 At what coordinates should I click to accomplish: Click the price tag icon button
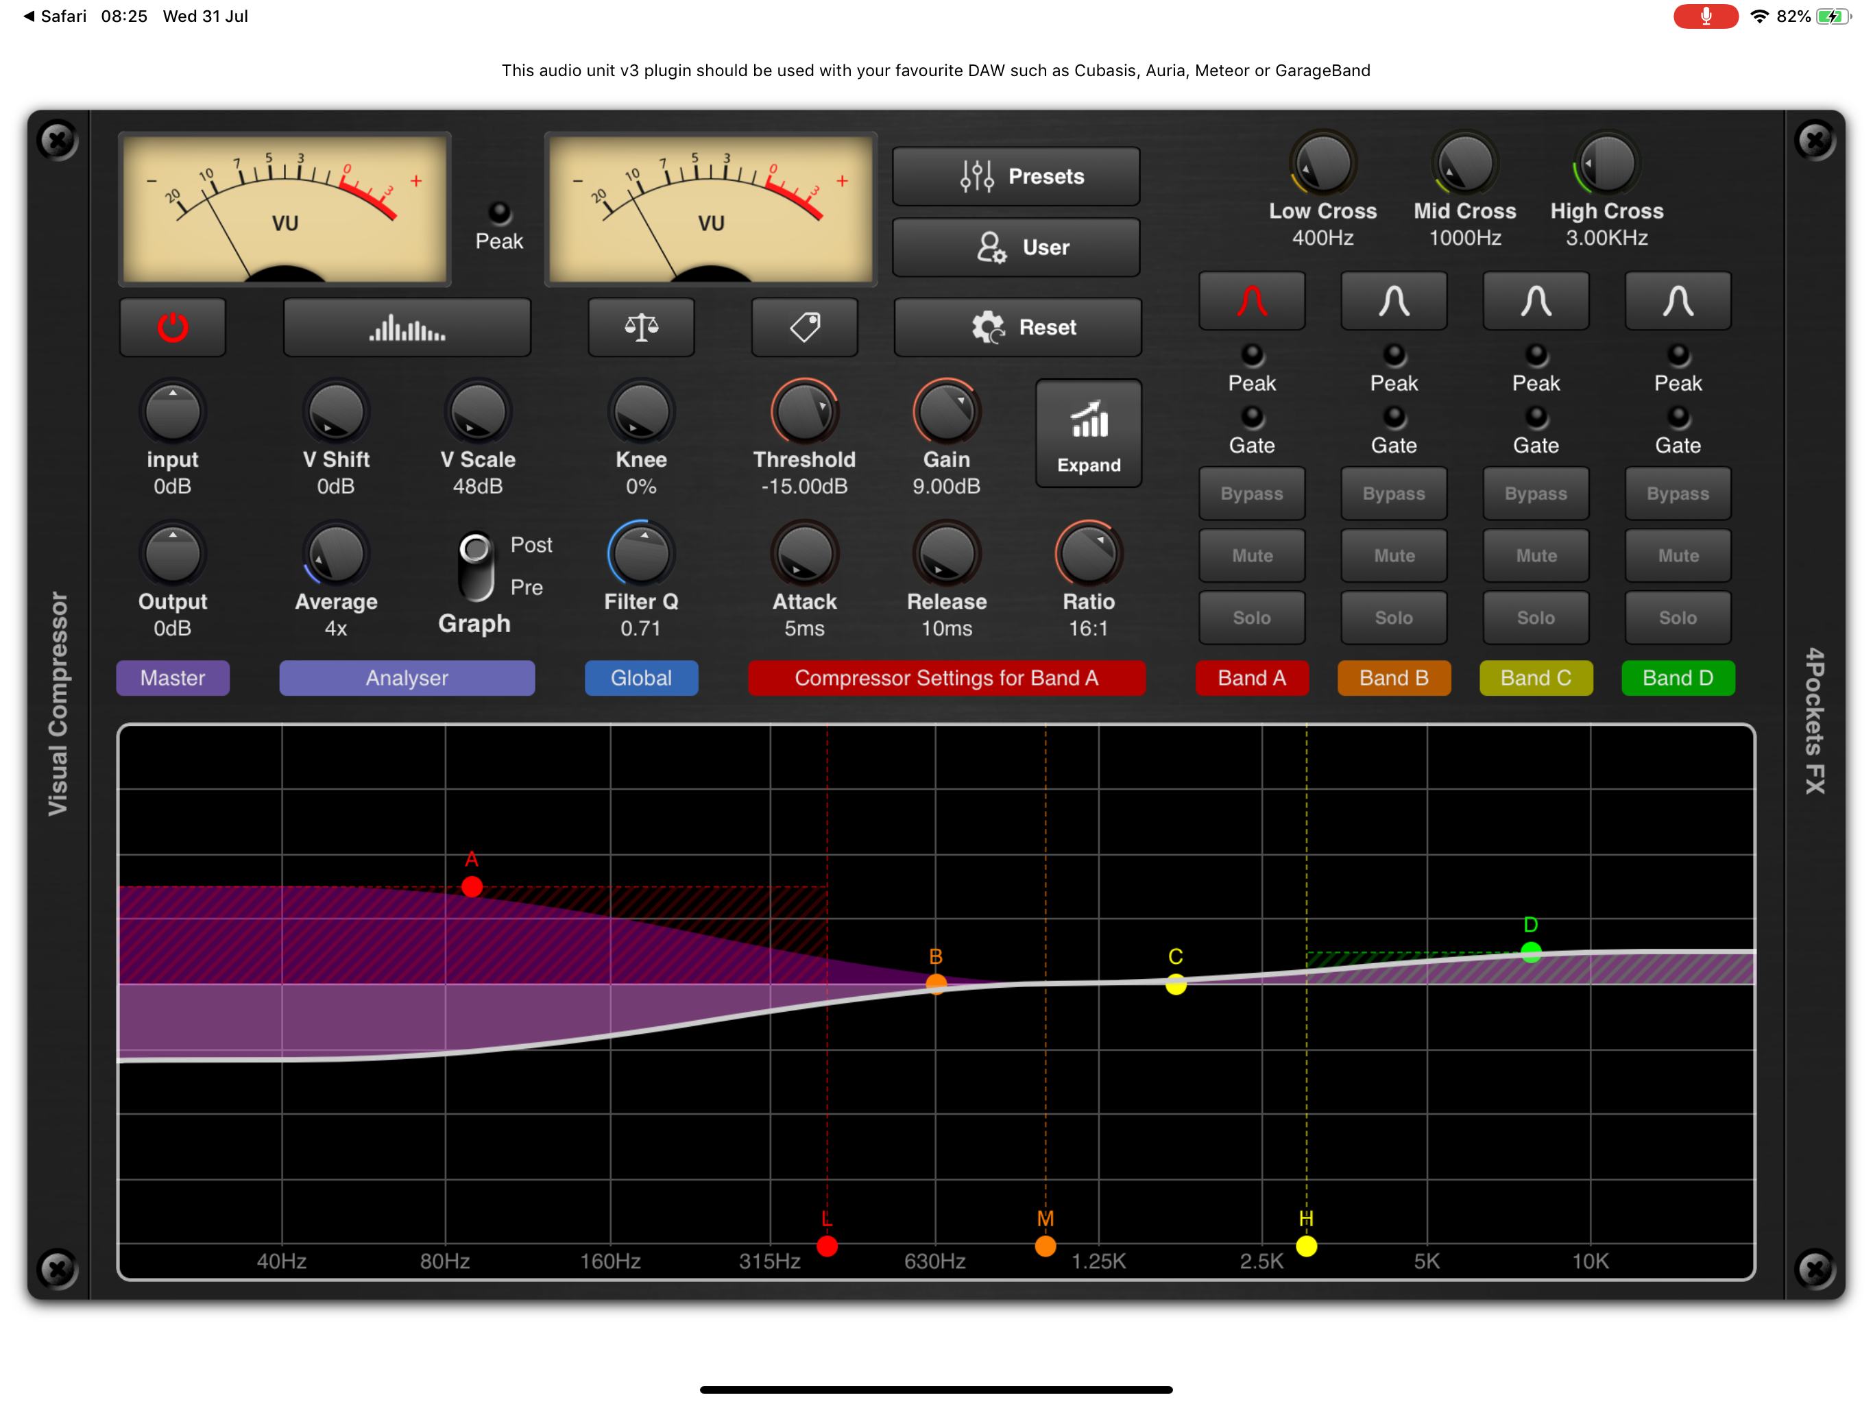click(x=803, y=328)
